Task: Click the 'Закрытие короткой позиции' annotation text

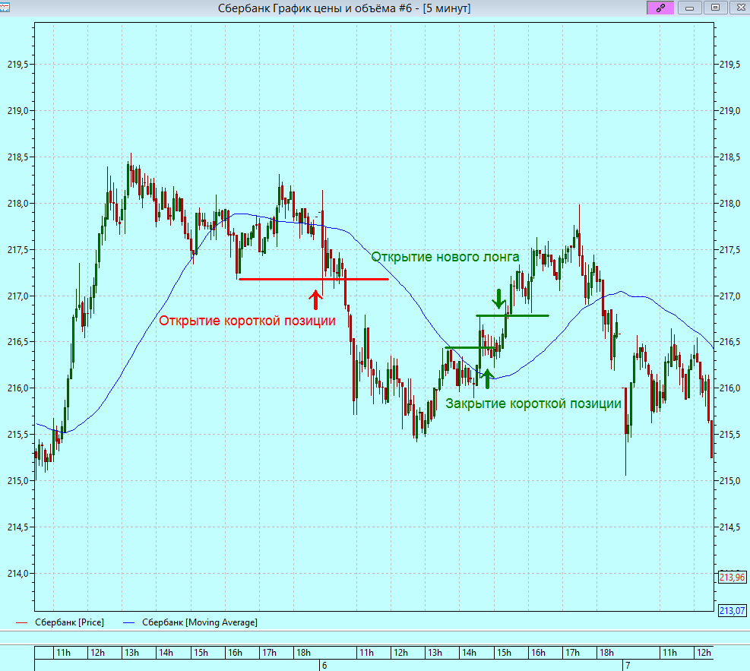Action: (533, 404)
